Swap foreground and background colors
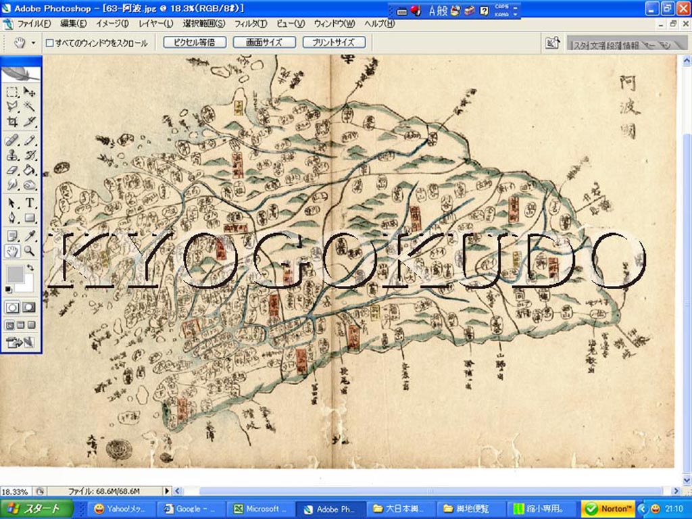692x519 pixels. coord(30,268)
